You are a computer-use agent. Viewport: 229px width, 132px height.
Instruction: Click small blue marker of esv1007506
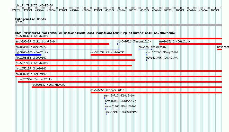click(x=146, y=55)
